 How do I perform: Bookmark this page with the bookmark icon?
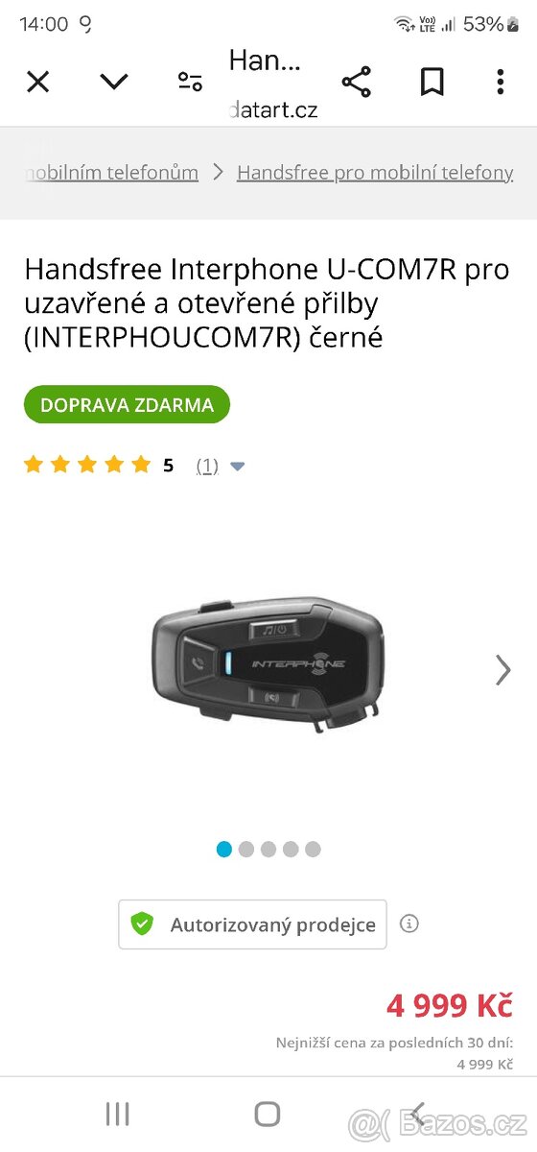point(432,83)
